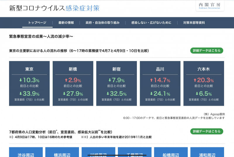Viewport: 234px width, 157px height.
Task: Click the 10.3% down arrow in 東京
Action: (20, 80)
